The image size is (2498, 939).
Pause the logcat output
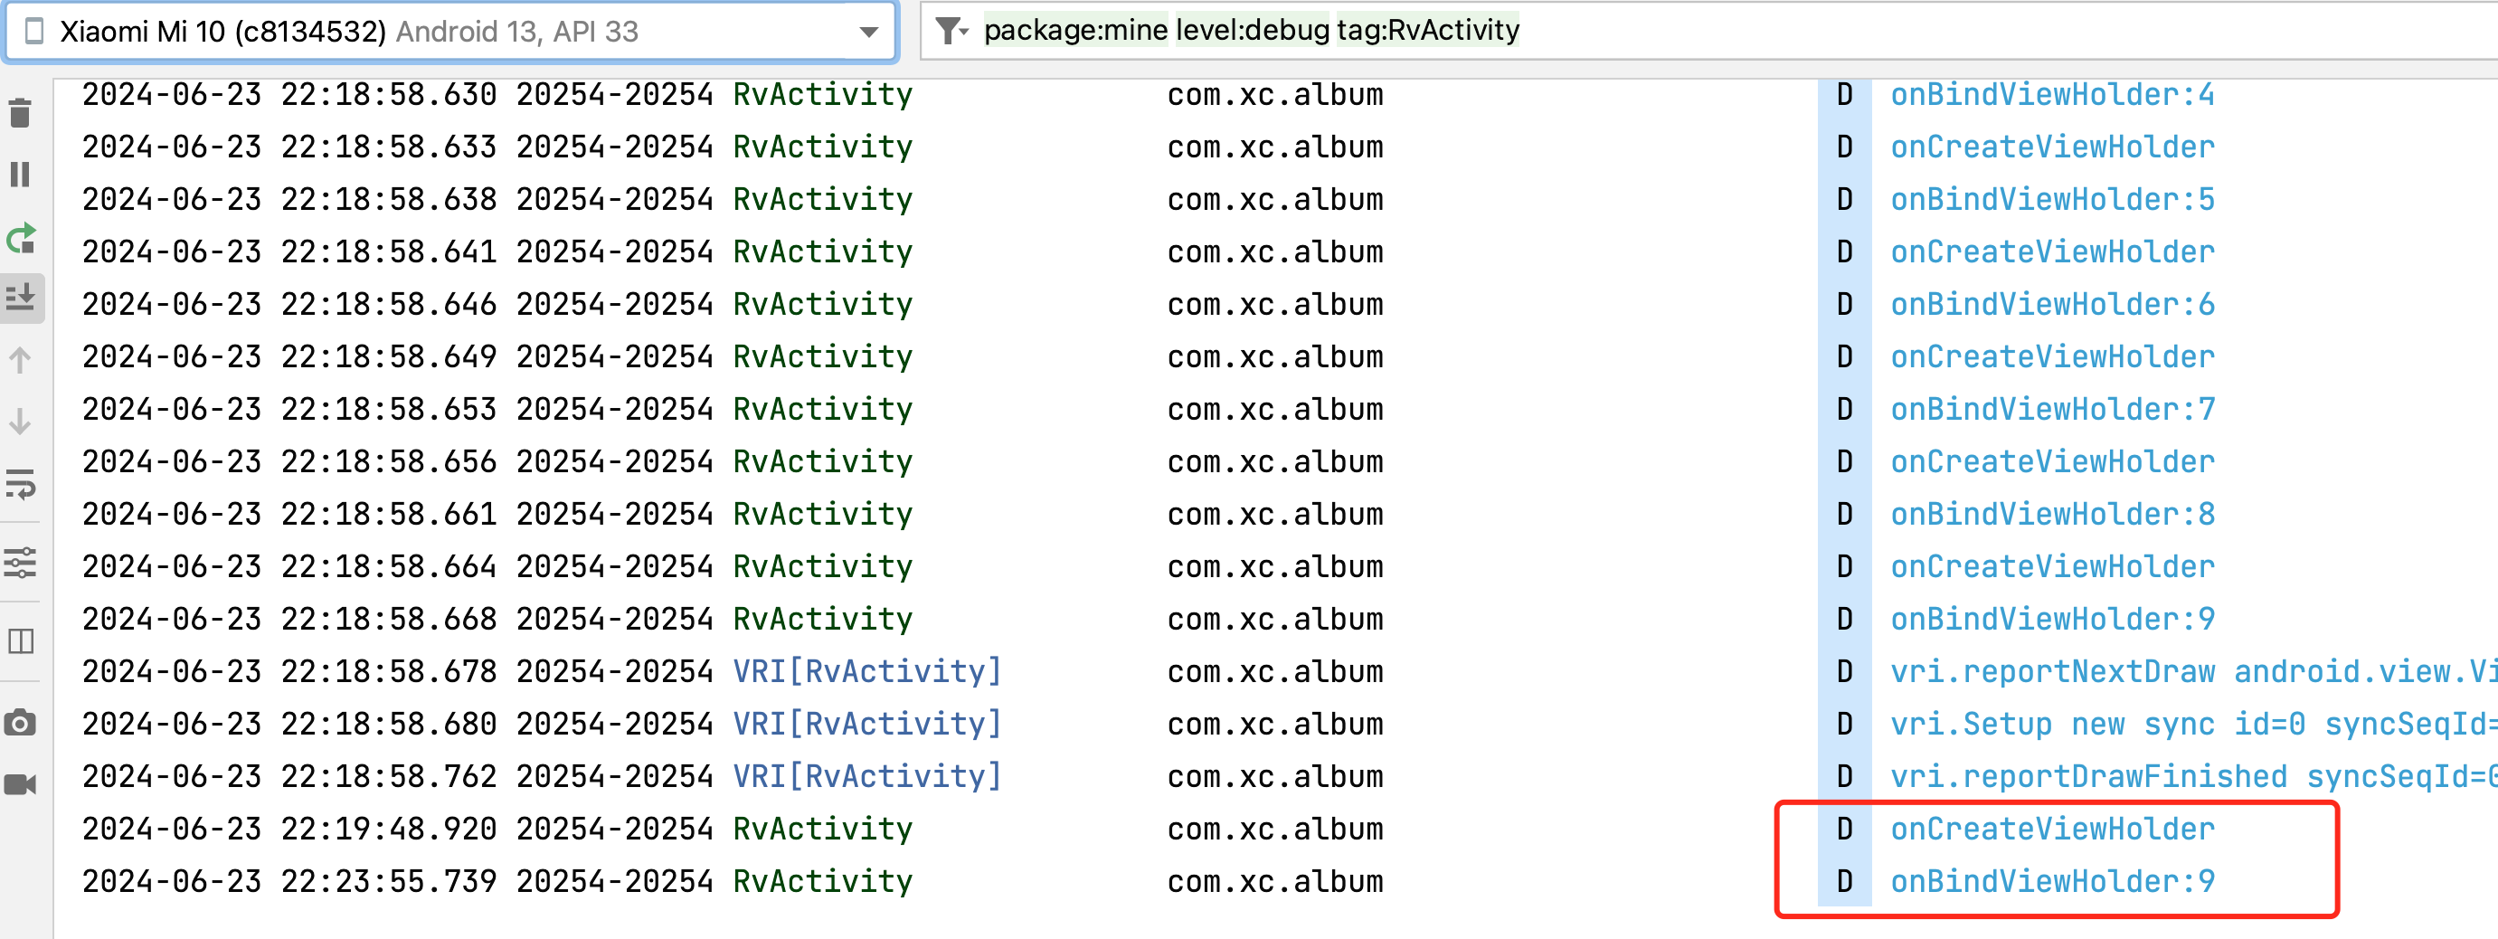[21, 175]
